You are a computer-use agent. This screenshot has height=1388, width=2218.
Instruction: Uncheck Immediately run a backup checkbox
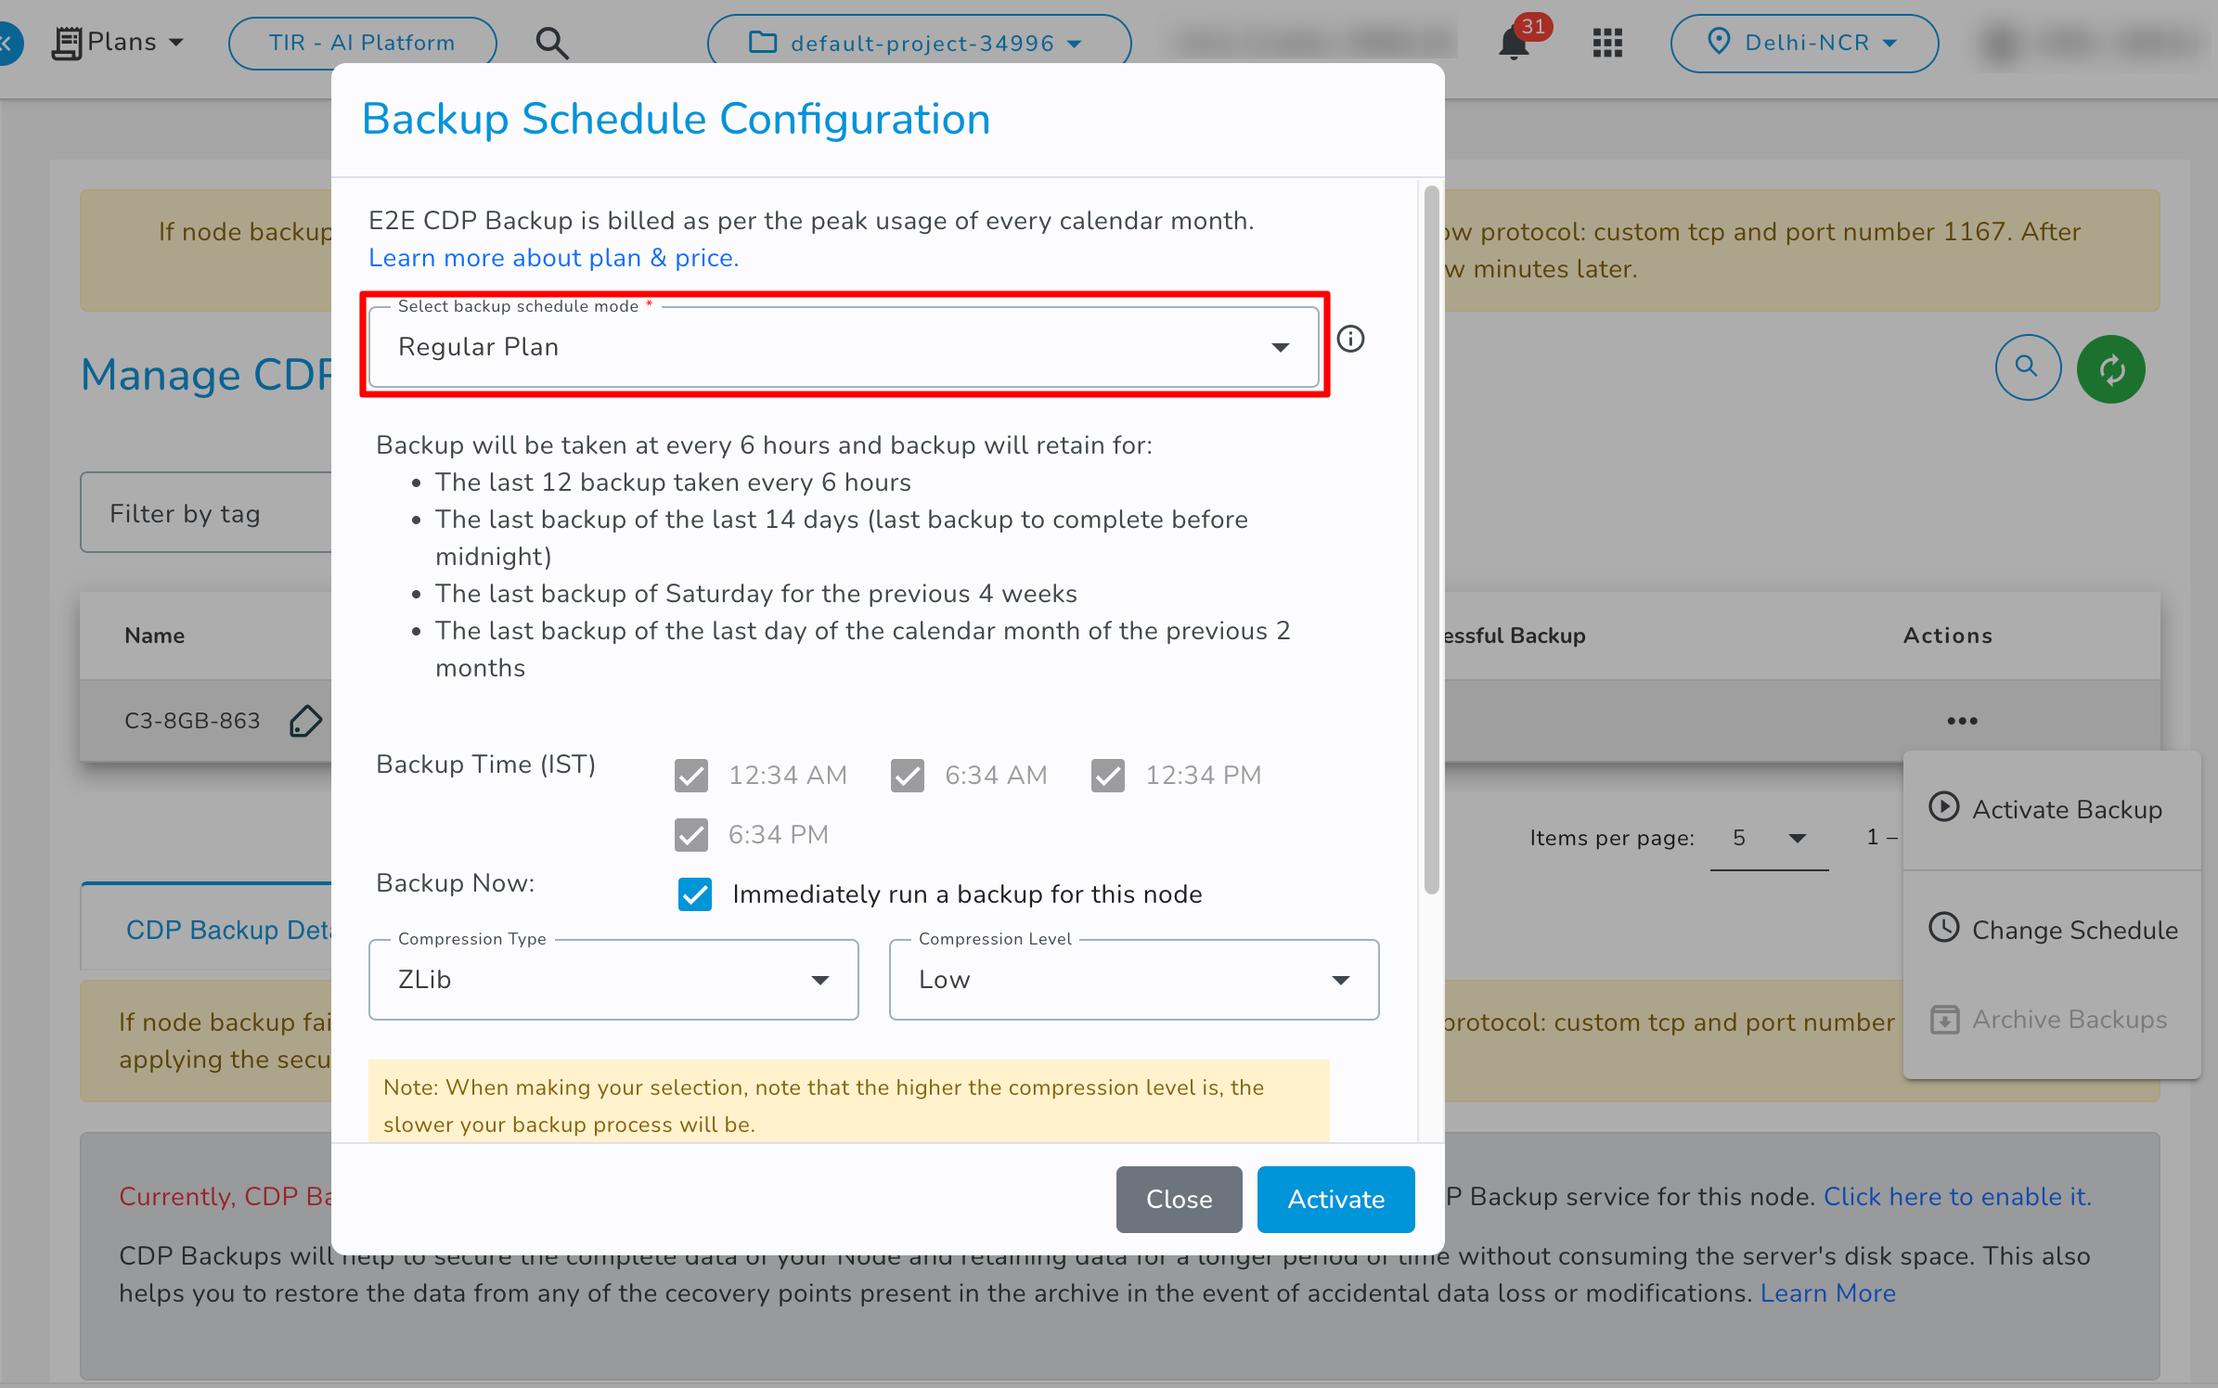(695, 894)
